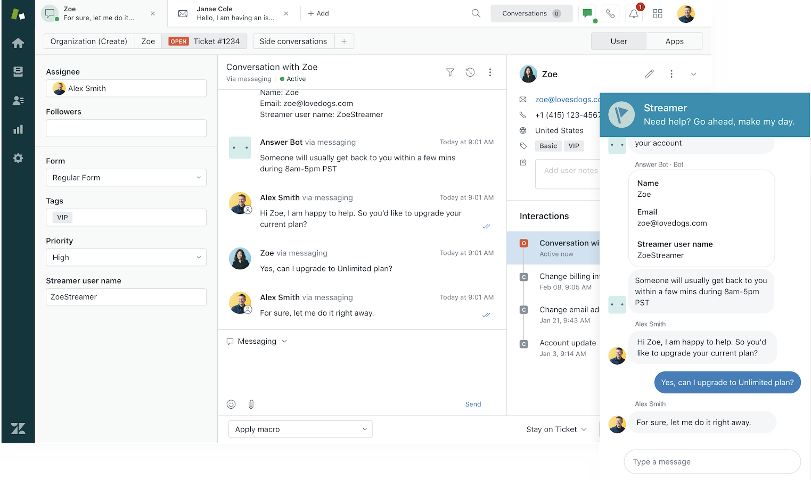
Task: Select the active Conversation interaction
Action: (x=553, y=248)
